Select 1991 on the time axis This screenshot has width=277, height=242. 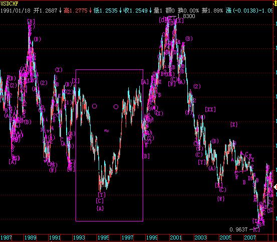click(55, 237)
